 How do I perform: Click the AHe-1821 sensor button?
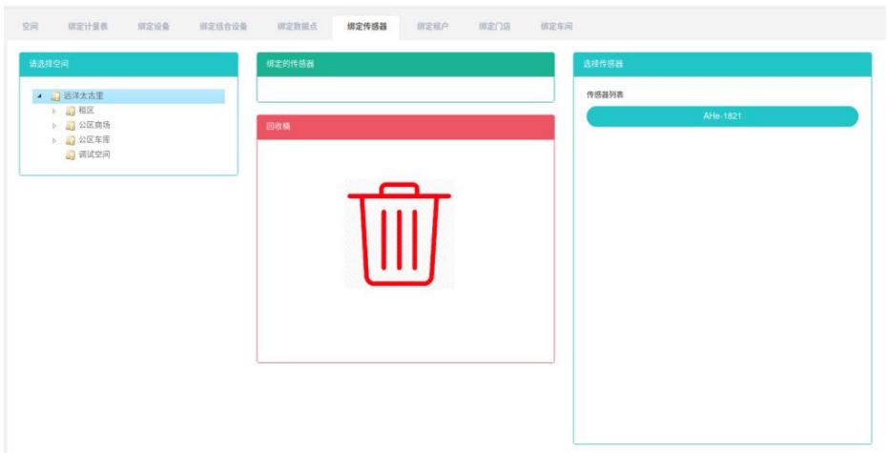tap(722, 116)
